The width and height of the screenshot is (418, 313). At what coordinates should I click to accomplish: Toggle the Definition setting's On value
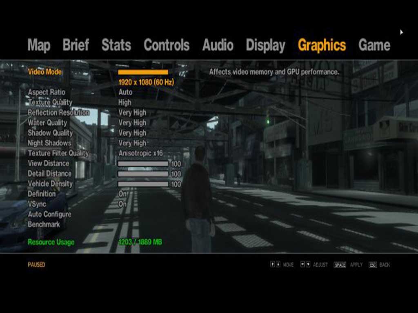[122, 194]
